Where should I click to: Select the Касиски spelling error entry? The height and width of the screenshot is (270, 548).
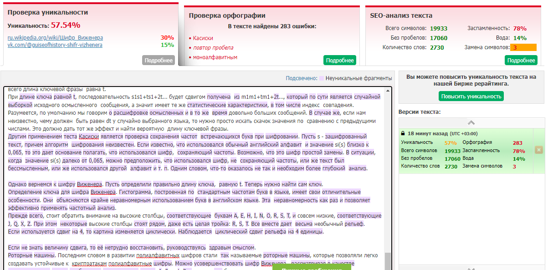203,38
